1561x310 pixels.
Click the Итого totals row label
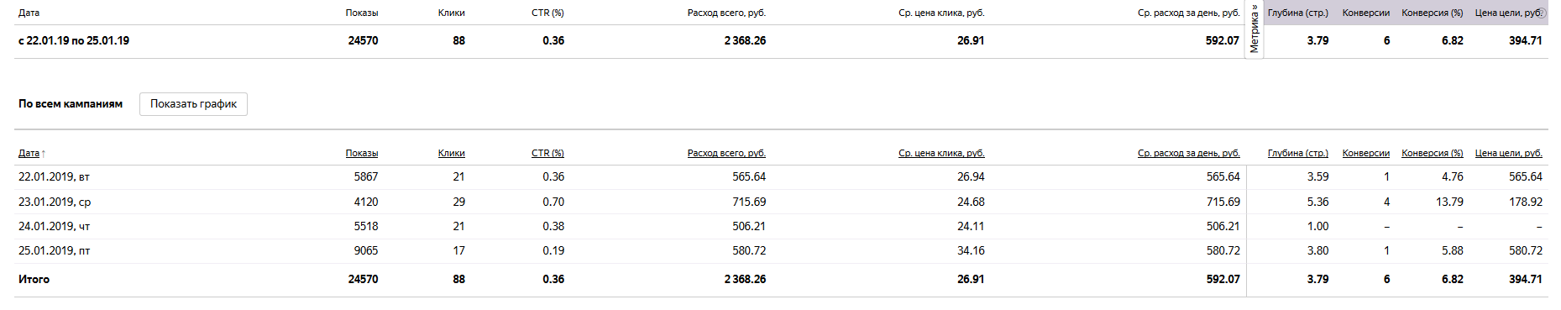click(34, 280)
